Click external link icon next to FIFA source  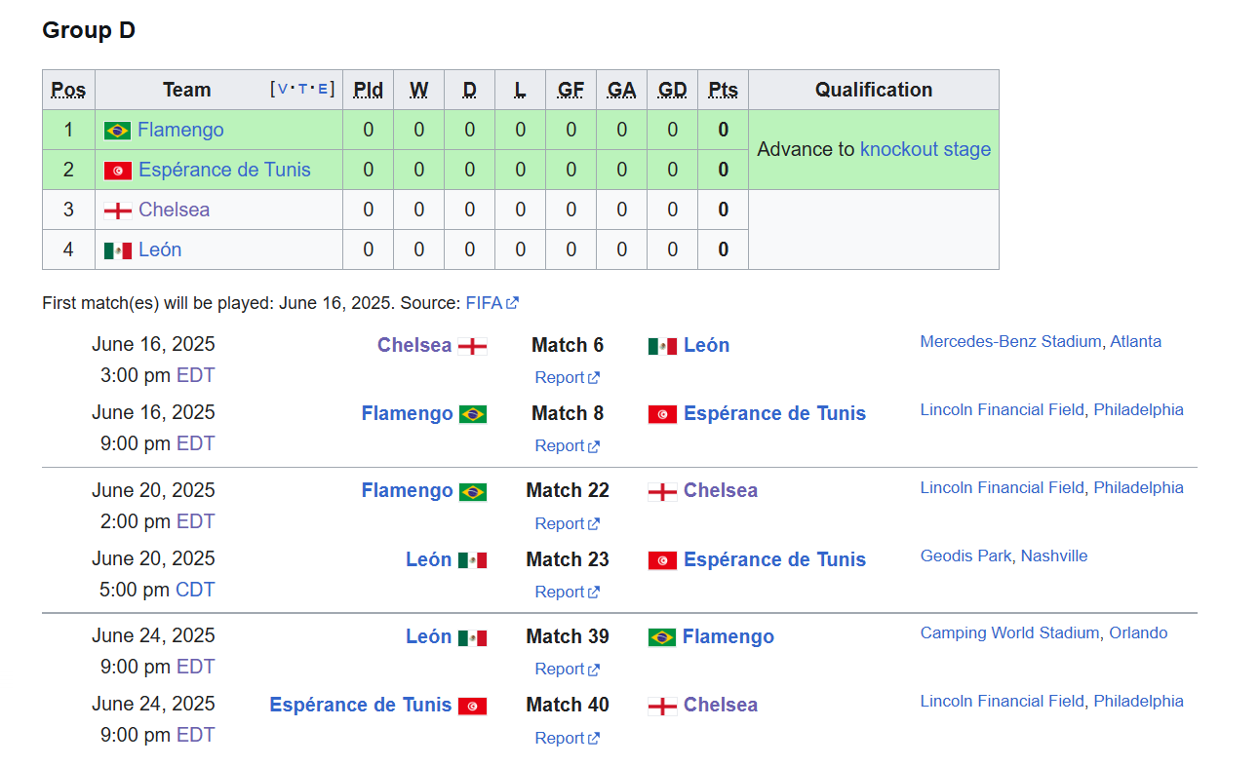[x=512, y=303]
